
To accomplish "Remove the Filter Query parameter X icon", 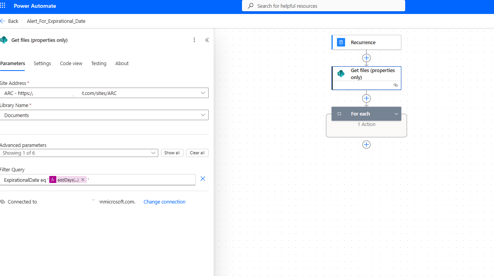I will 202,179.
